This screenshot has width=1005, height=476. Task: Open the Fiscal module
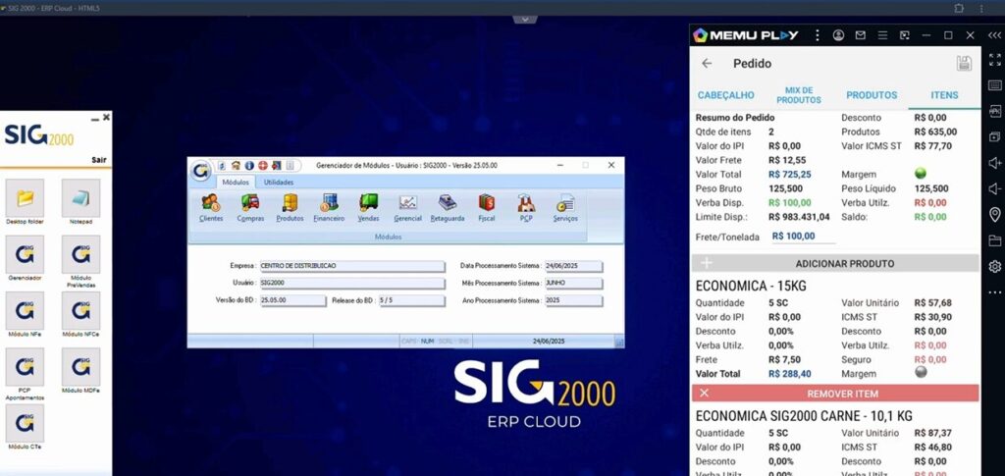[x=487, y=207]
